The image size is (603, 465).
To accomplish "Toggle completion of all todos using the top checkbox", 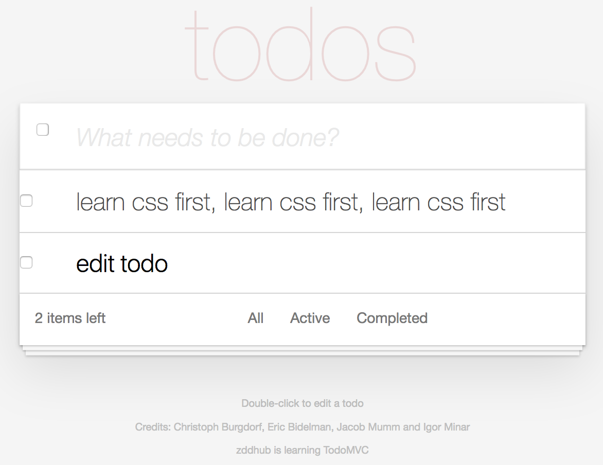I will tap(42, 130).
